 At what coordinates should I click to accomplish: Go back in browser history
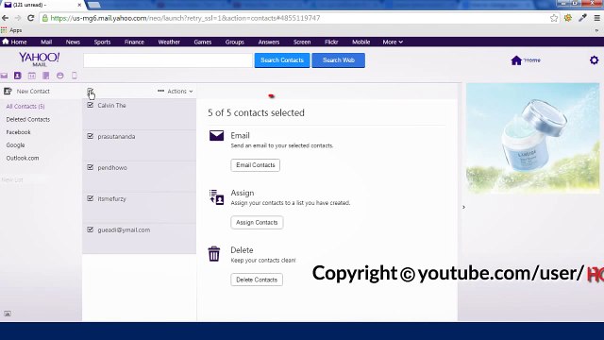pyautogui.click(x=6, y=18)
